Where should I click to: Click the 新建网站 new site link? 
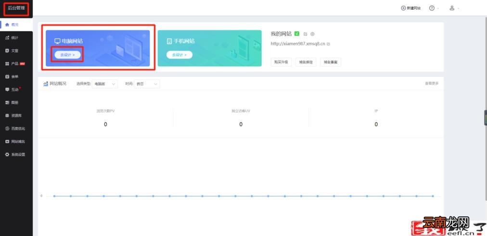410,8
